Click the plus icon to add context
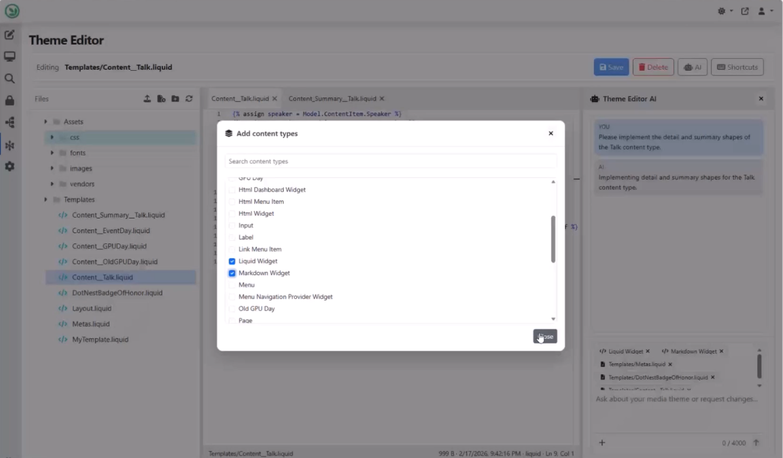The width and height of the screenshot is (783, 458). [x=602, y=443]
